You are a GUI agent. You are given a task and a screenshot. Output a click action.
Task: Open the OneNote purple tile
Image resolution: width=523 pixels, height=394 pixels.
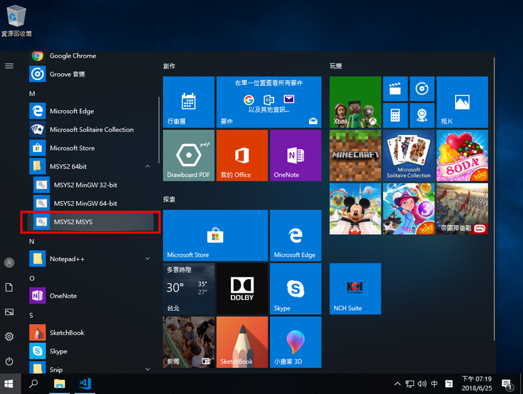tap(295, 155)
